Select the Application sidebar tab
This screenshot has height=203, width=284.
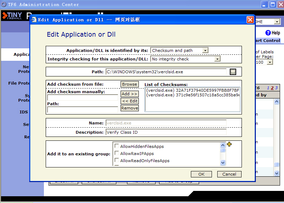[15, 54]
